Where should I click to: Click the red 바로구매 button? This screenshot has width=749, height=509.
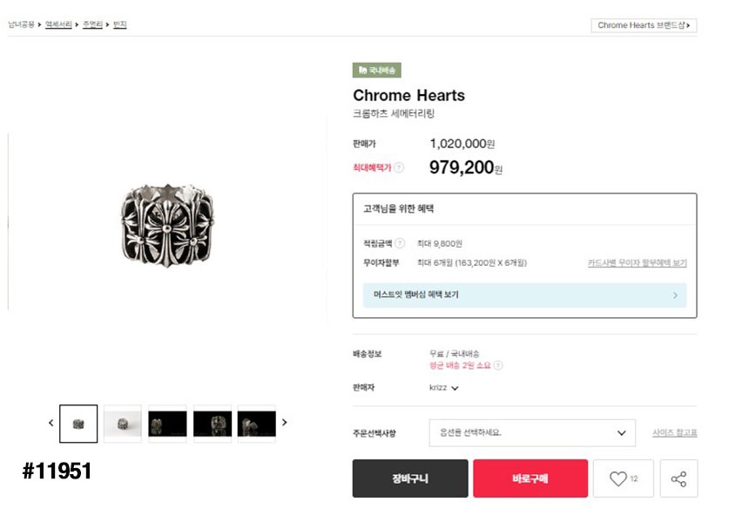pos(530,478)
